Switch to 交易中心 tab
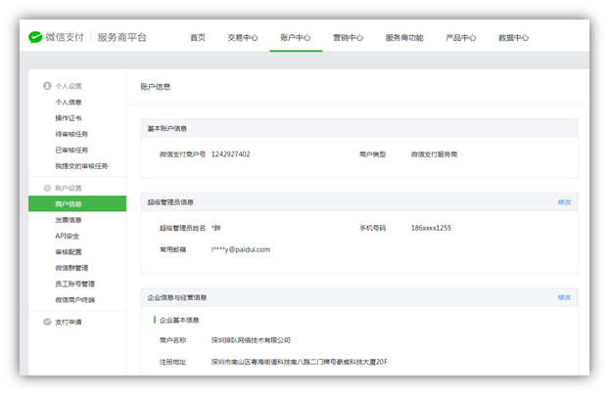 pos(243,37)
